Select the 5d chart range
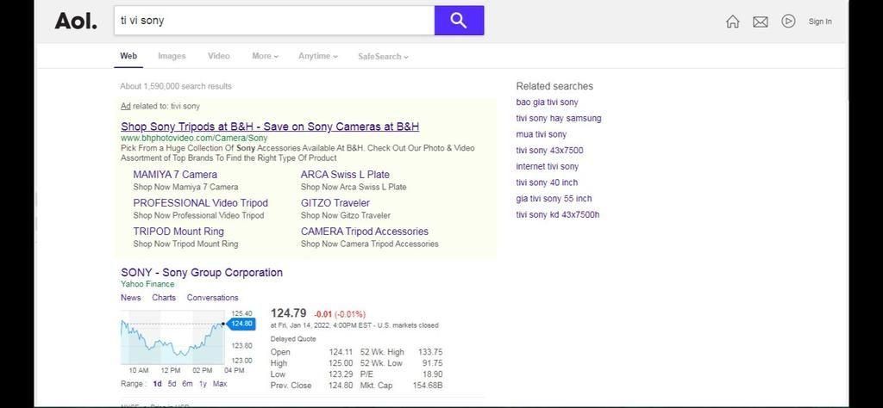Screen dimensions: 883x408 click(172, 384)
